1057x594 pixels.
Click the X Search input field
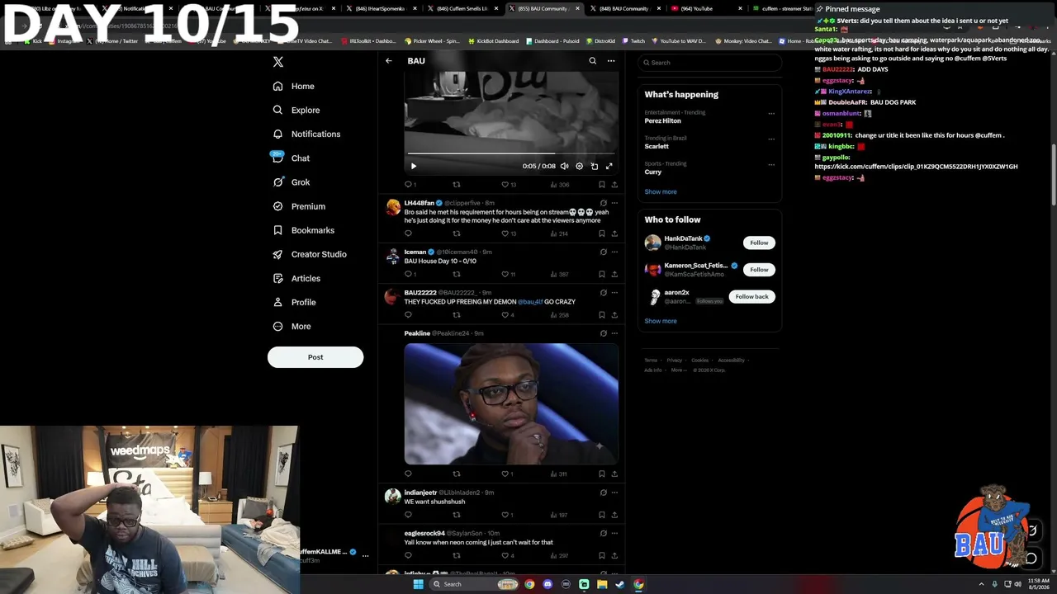(x=709, y=63)
